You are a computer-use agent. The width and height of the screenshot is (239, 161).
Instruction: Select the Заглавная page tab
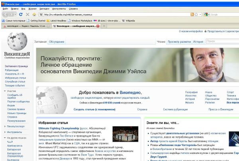point(40,42)
